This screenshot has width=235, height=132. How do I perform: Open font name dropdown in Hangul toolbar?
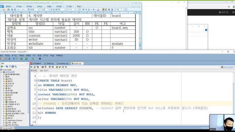(65, 10)
